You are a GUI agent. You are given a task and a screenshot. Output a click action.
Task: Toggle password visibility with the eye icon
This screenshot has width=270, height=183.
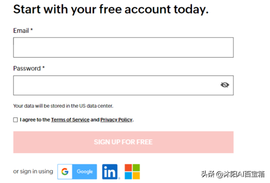(225, 85)
